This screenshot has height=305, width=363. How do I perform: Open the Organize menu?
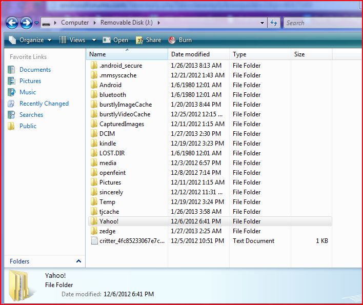click(30, 40)
